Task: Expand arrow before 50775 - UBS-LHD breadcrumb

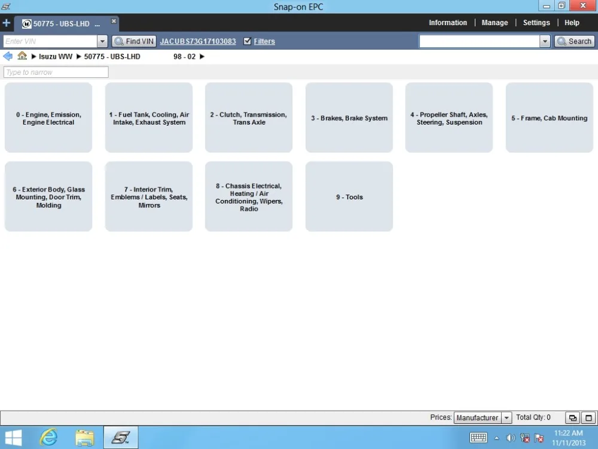Action: 78,56
